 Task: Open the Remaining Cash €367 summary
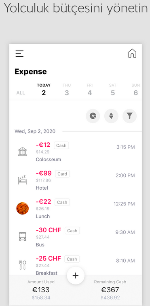point(110,290)
